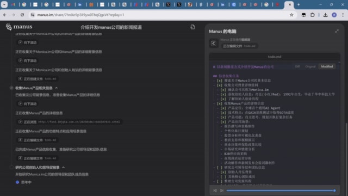
Task: Reload the manus.im page
Action: [x=22, y=15]
